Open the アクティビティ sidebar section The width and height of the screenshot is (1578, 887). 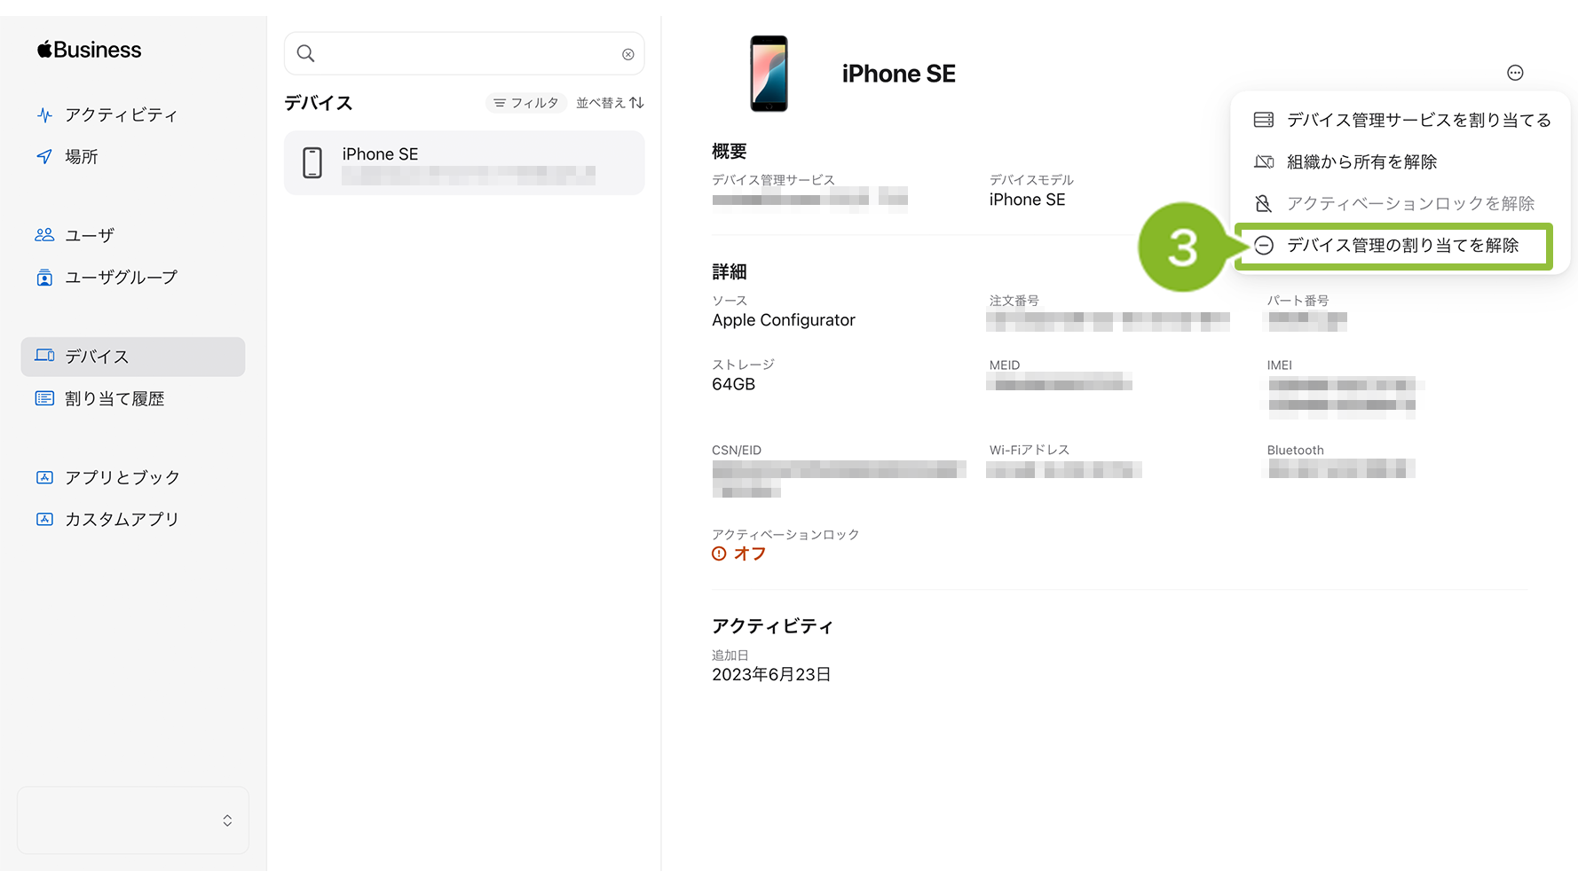click(x=107, y=115)
